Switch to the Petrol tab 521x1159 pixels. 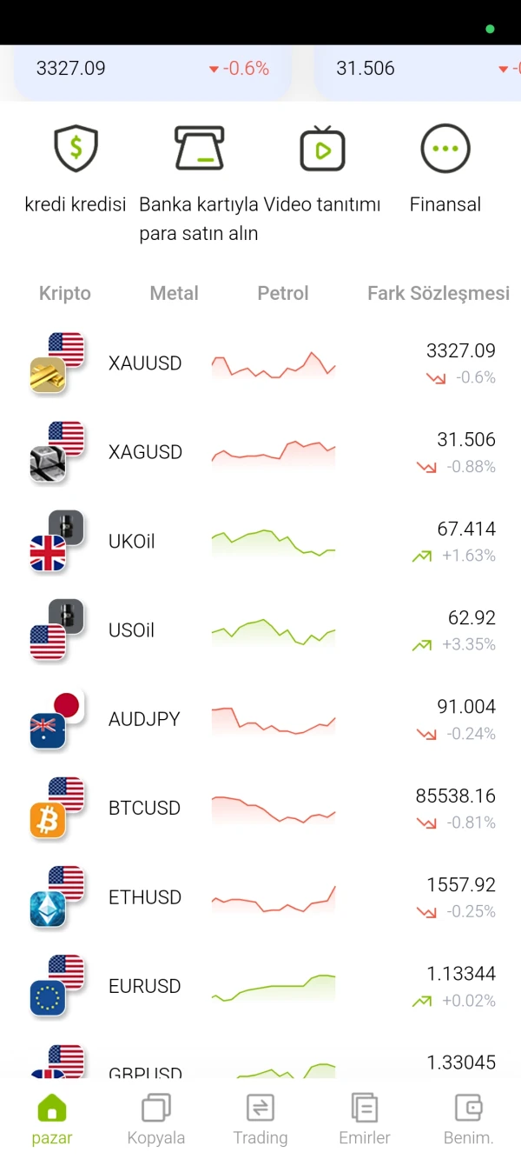click(283, 294)
